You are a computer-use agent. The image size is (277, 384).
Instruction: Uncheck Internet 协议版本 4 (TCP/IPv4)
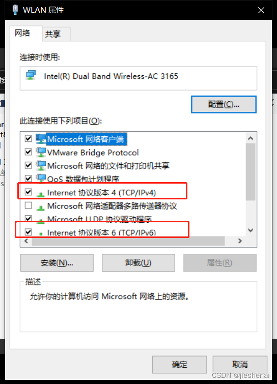coord(29,192)
